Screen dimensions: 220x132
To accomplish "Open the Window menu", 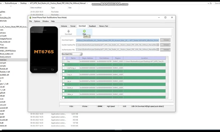I will (45, 21).
